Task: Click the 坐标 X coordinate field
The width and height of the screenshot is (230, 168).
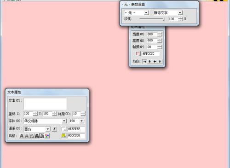Action: click(29, 114)
